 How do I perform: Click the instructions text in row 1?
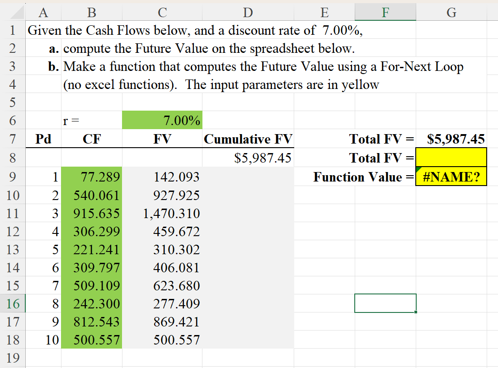coord(136,30)
